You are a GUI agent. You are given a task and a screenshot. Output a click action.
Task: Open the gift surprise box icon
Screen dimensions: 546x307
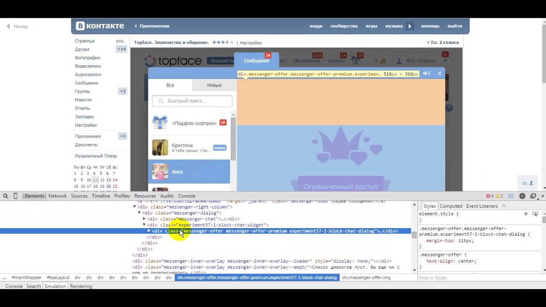[x=160, y=123]
